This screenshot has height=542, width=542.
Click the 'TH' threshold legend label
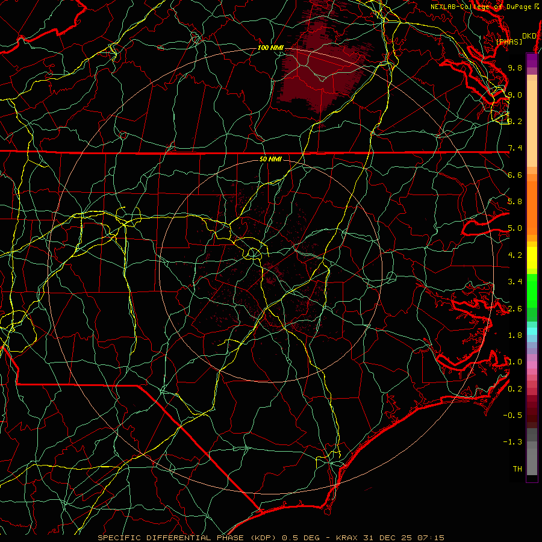(517, 469)
